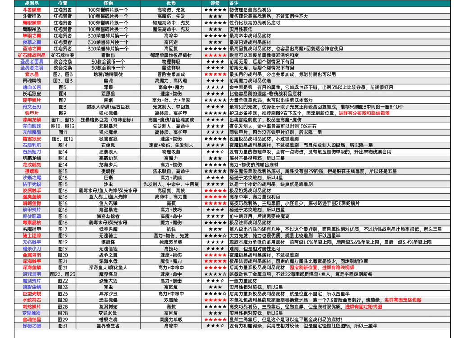Click the red 进群有分布图和路线视频 note

tap(364, 113)
